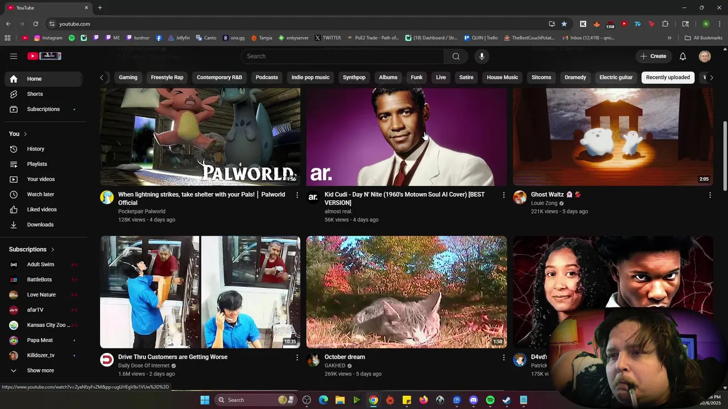Select the Gaming chip
Viewport: 728px width, 409px height.
[128, 77]
